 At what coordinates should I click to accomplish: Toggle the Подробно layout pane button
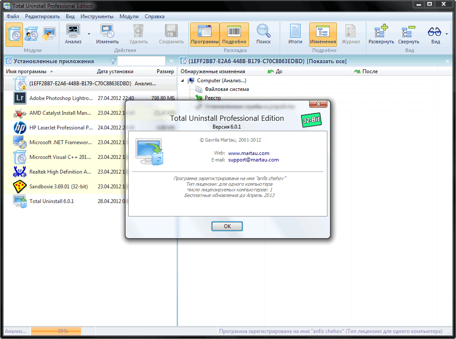point(234,34)
